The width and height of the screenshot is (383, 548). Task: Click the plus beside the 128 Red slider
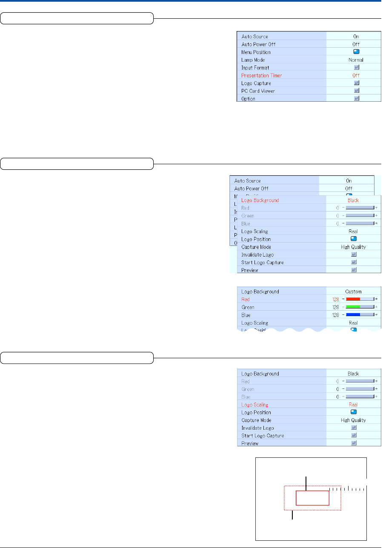377,299
